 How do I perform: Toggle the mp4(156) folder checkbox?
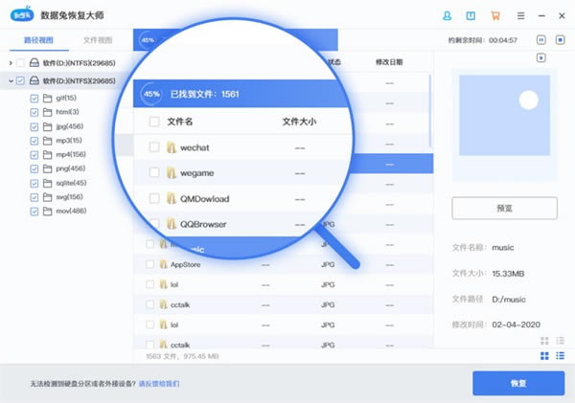(x=34, y=154)
